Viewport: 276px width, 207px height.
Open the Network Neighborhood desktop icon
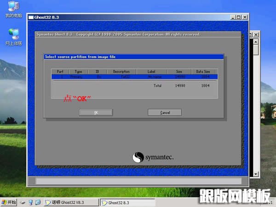tap(14, 37)
